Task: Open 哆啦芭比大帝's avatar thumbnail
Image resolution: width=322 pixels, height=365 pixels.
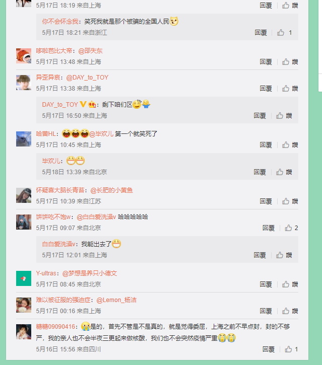Action: 24,56
